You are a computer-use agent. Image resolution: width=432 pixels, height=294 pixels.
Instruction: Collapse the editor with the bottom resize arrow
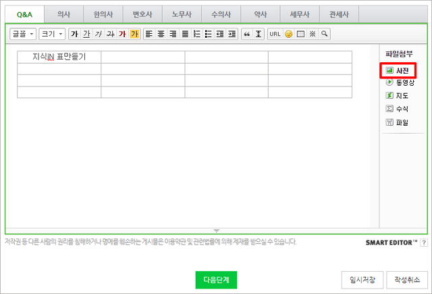pos(216,231)
